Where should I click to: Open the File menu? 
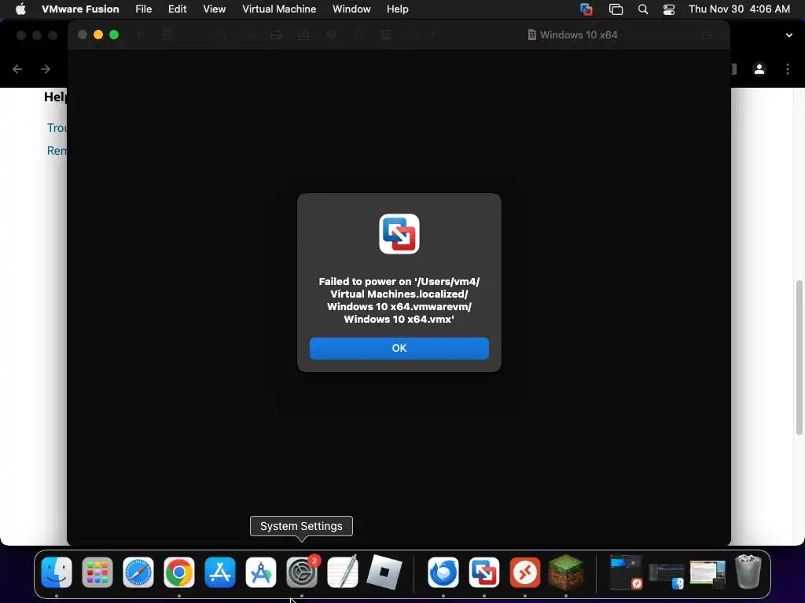pyautogui.click(x=143, y=9)
